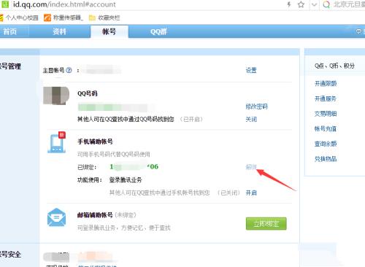365x267 pixels.
Task: Click 开启 to enable phone account lookup
Action: click(x=251, y=193)
